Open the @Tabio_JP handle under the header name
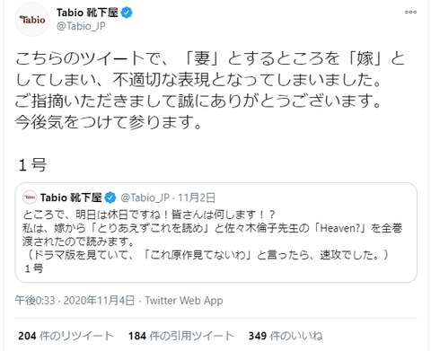The height and width of the screenshot is (351, 431). pyautogui.click(x=81, y=26)
